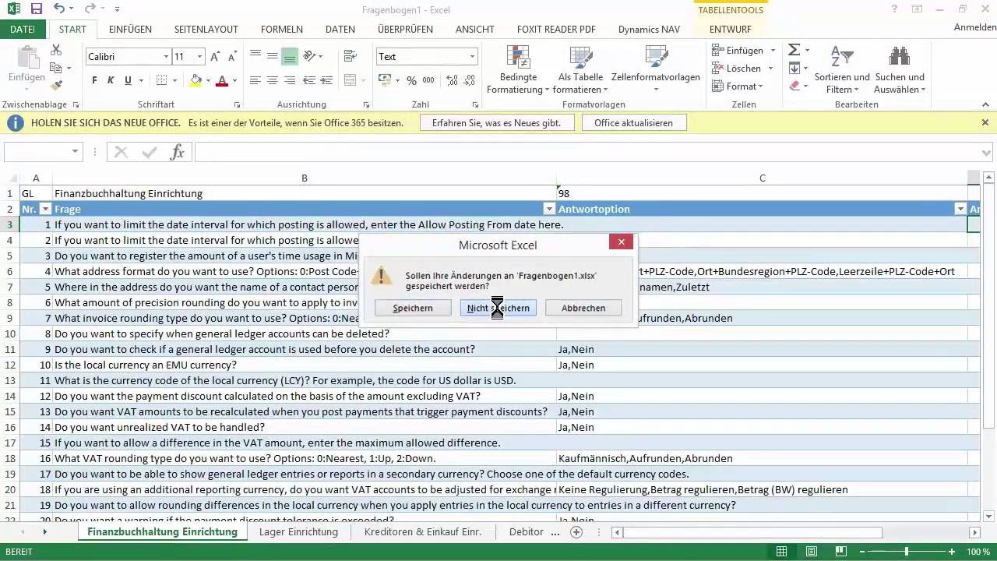Close the yellow Office notification bar
This screenshot has height=561, width=997.
coord(985,122)
